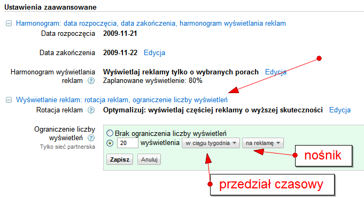Open the 'na reklamę' dropdown

263,143
